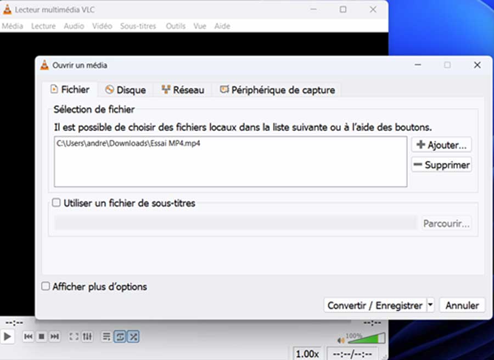
Task: Minimize the Ouvrir un média dialog
Action: [418, 65]
